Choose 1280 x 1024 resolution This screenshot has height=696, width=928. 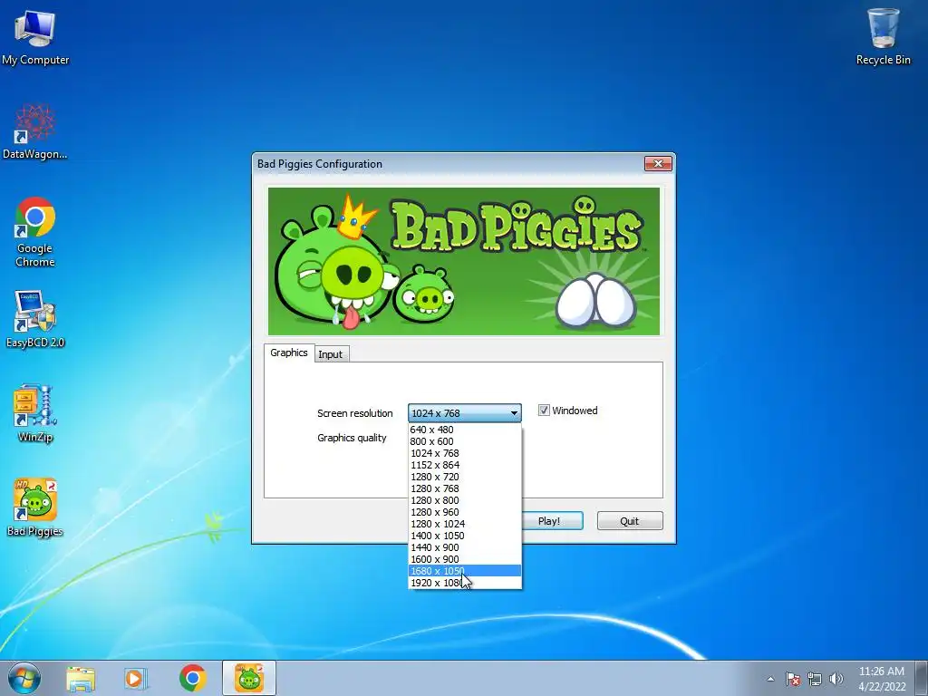465,524
